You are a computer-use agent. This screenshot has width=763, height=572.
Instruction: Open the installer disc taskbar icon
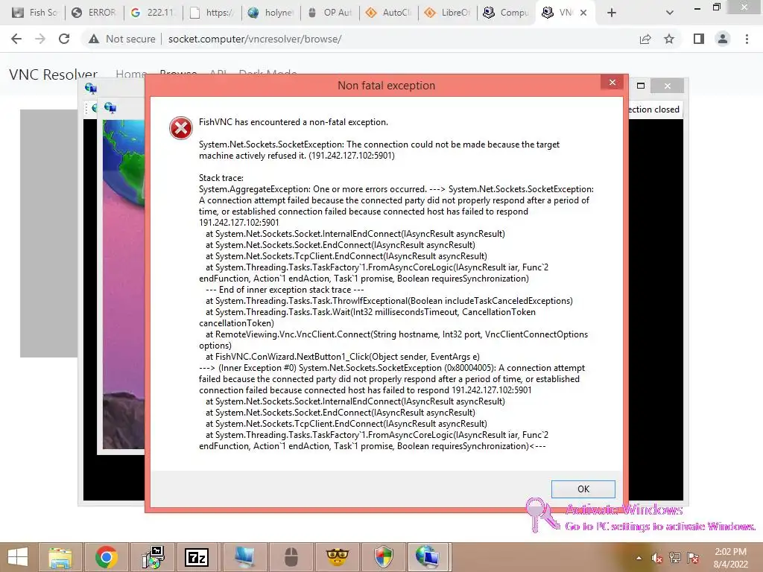(x=152, y=557)
